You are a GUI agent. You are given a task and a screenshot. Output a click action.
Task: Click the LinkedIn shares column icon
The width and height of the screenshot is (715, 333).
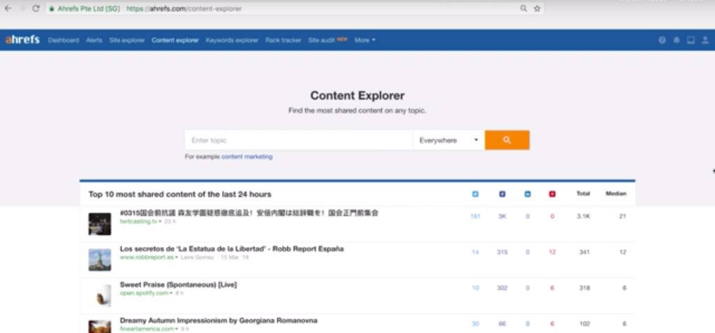(527, 194)
